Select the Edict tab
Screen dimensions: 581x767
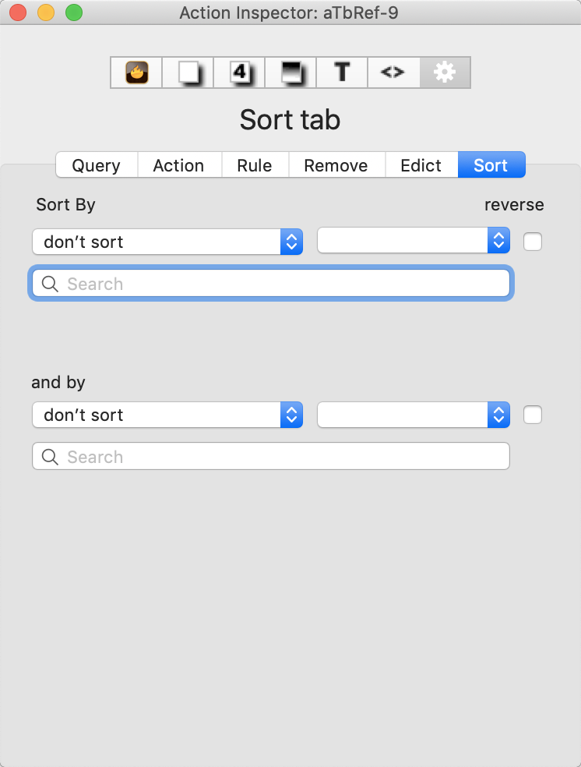tap(421, 165)
